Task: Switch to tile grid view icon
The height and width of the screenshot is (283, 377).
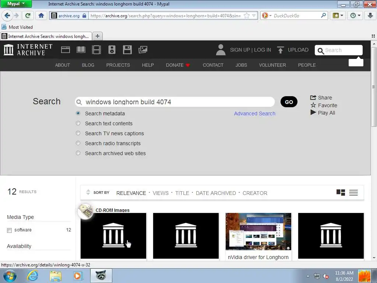Action: [x=341, y=192]
